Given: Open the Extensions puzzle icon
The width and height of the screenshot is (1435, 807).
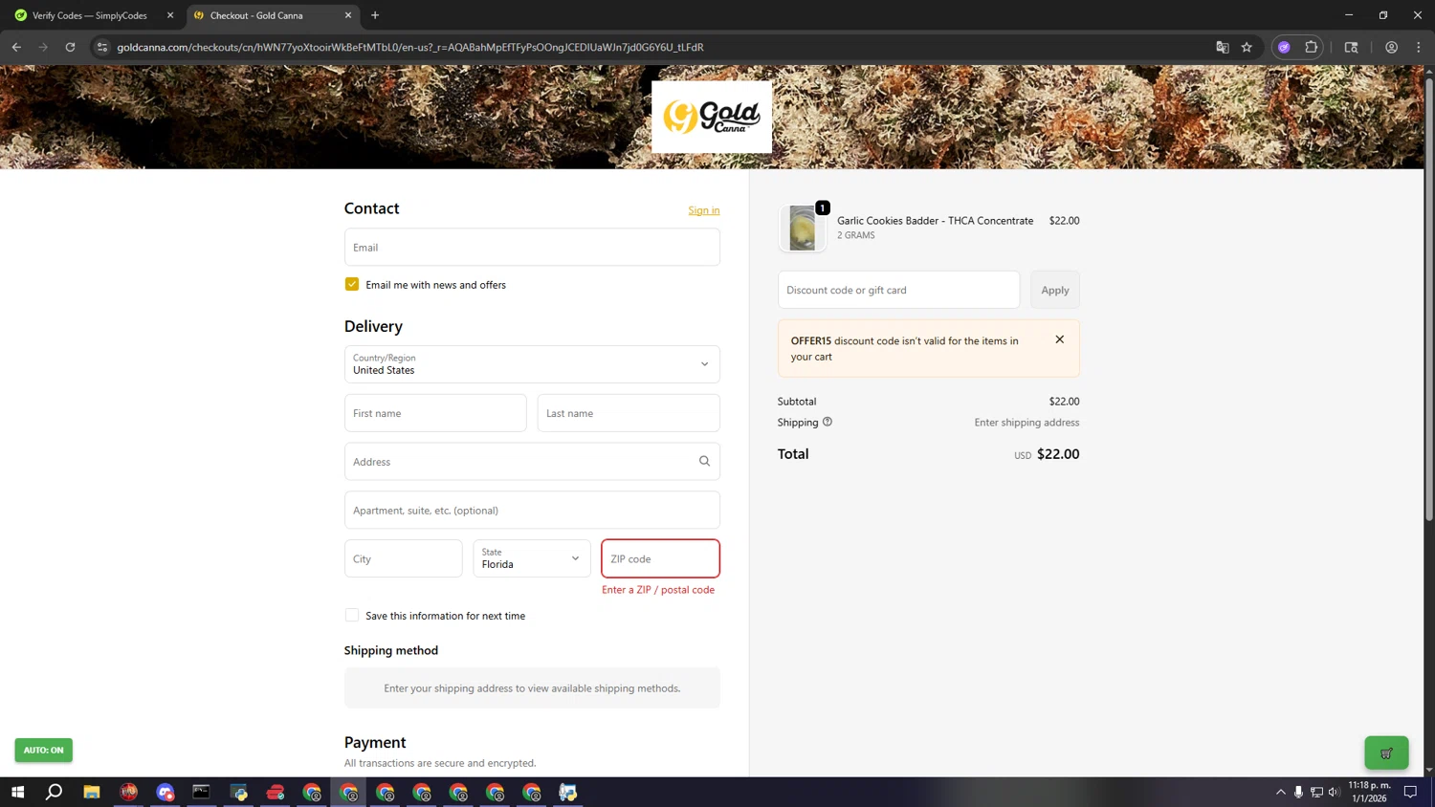Looking at the screenshot, I should [1311, 47].
